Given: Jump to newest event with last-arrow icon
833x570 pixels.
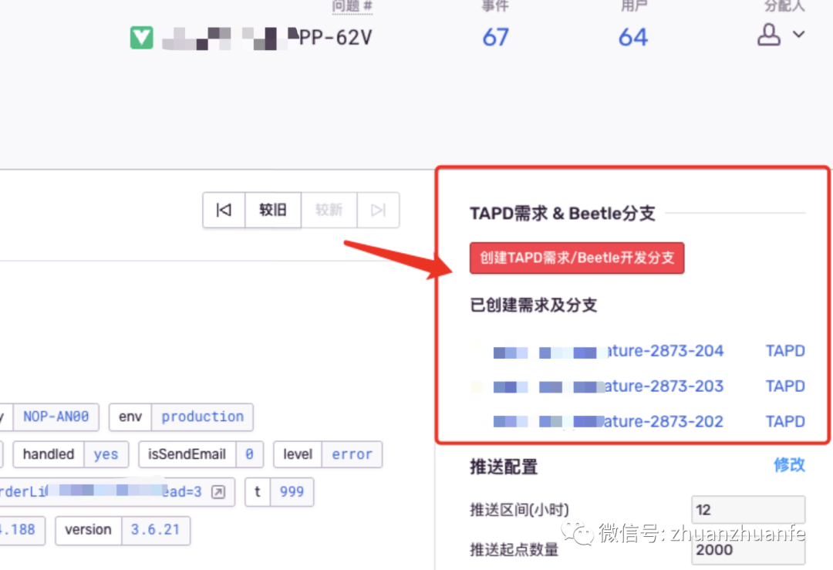Looking at the screenshot, I should 378,210.
